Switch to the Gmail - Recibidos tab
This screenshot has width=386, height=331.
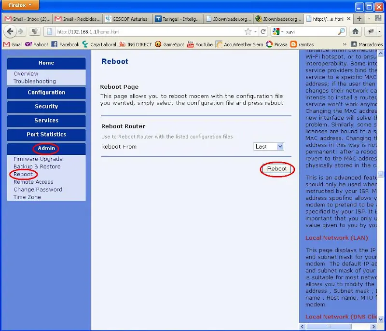coord(78,19)
